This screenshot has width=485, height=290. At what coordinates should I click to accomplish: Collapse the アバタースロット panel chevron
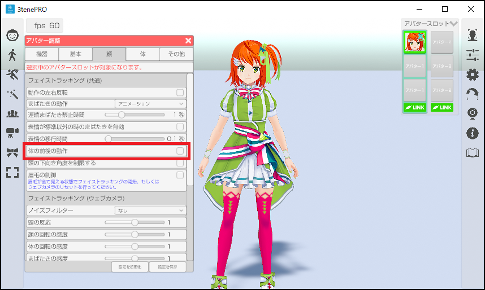click(x=453, y=24)
